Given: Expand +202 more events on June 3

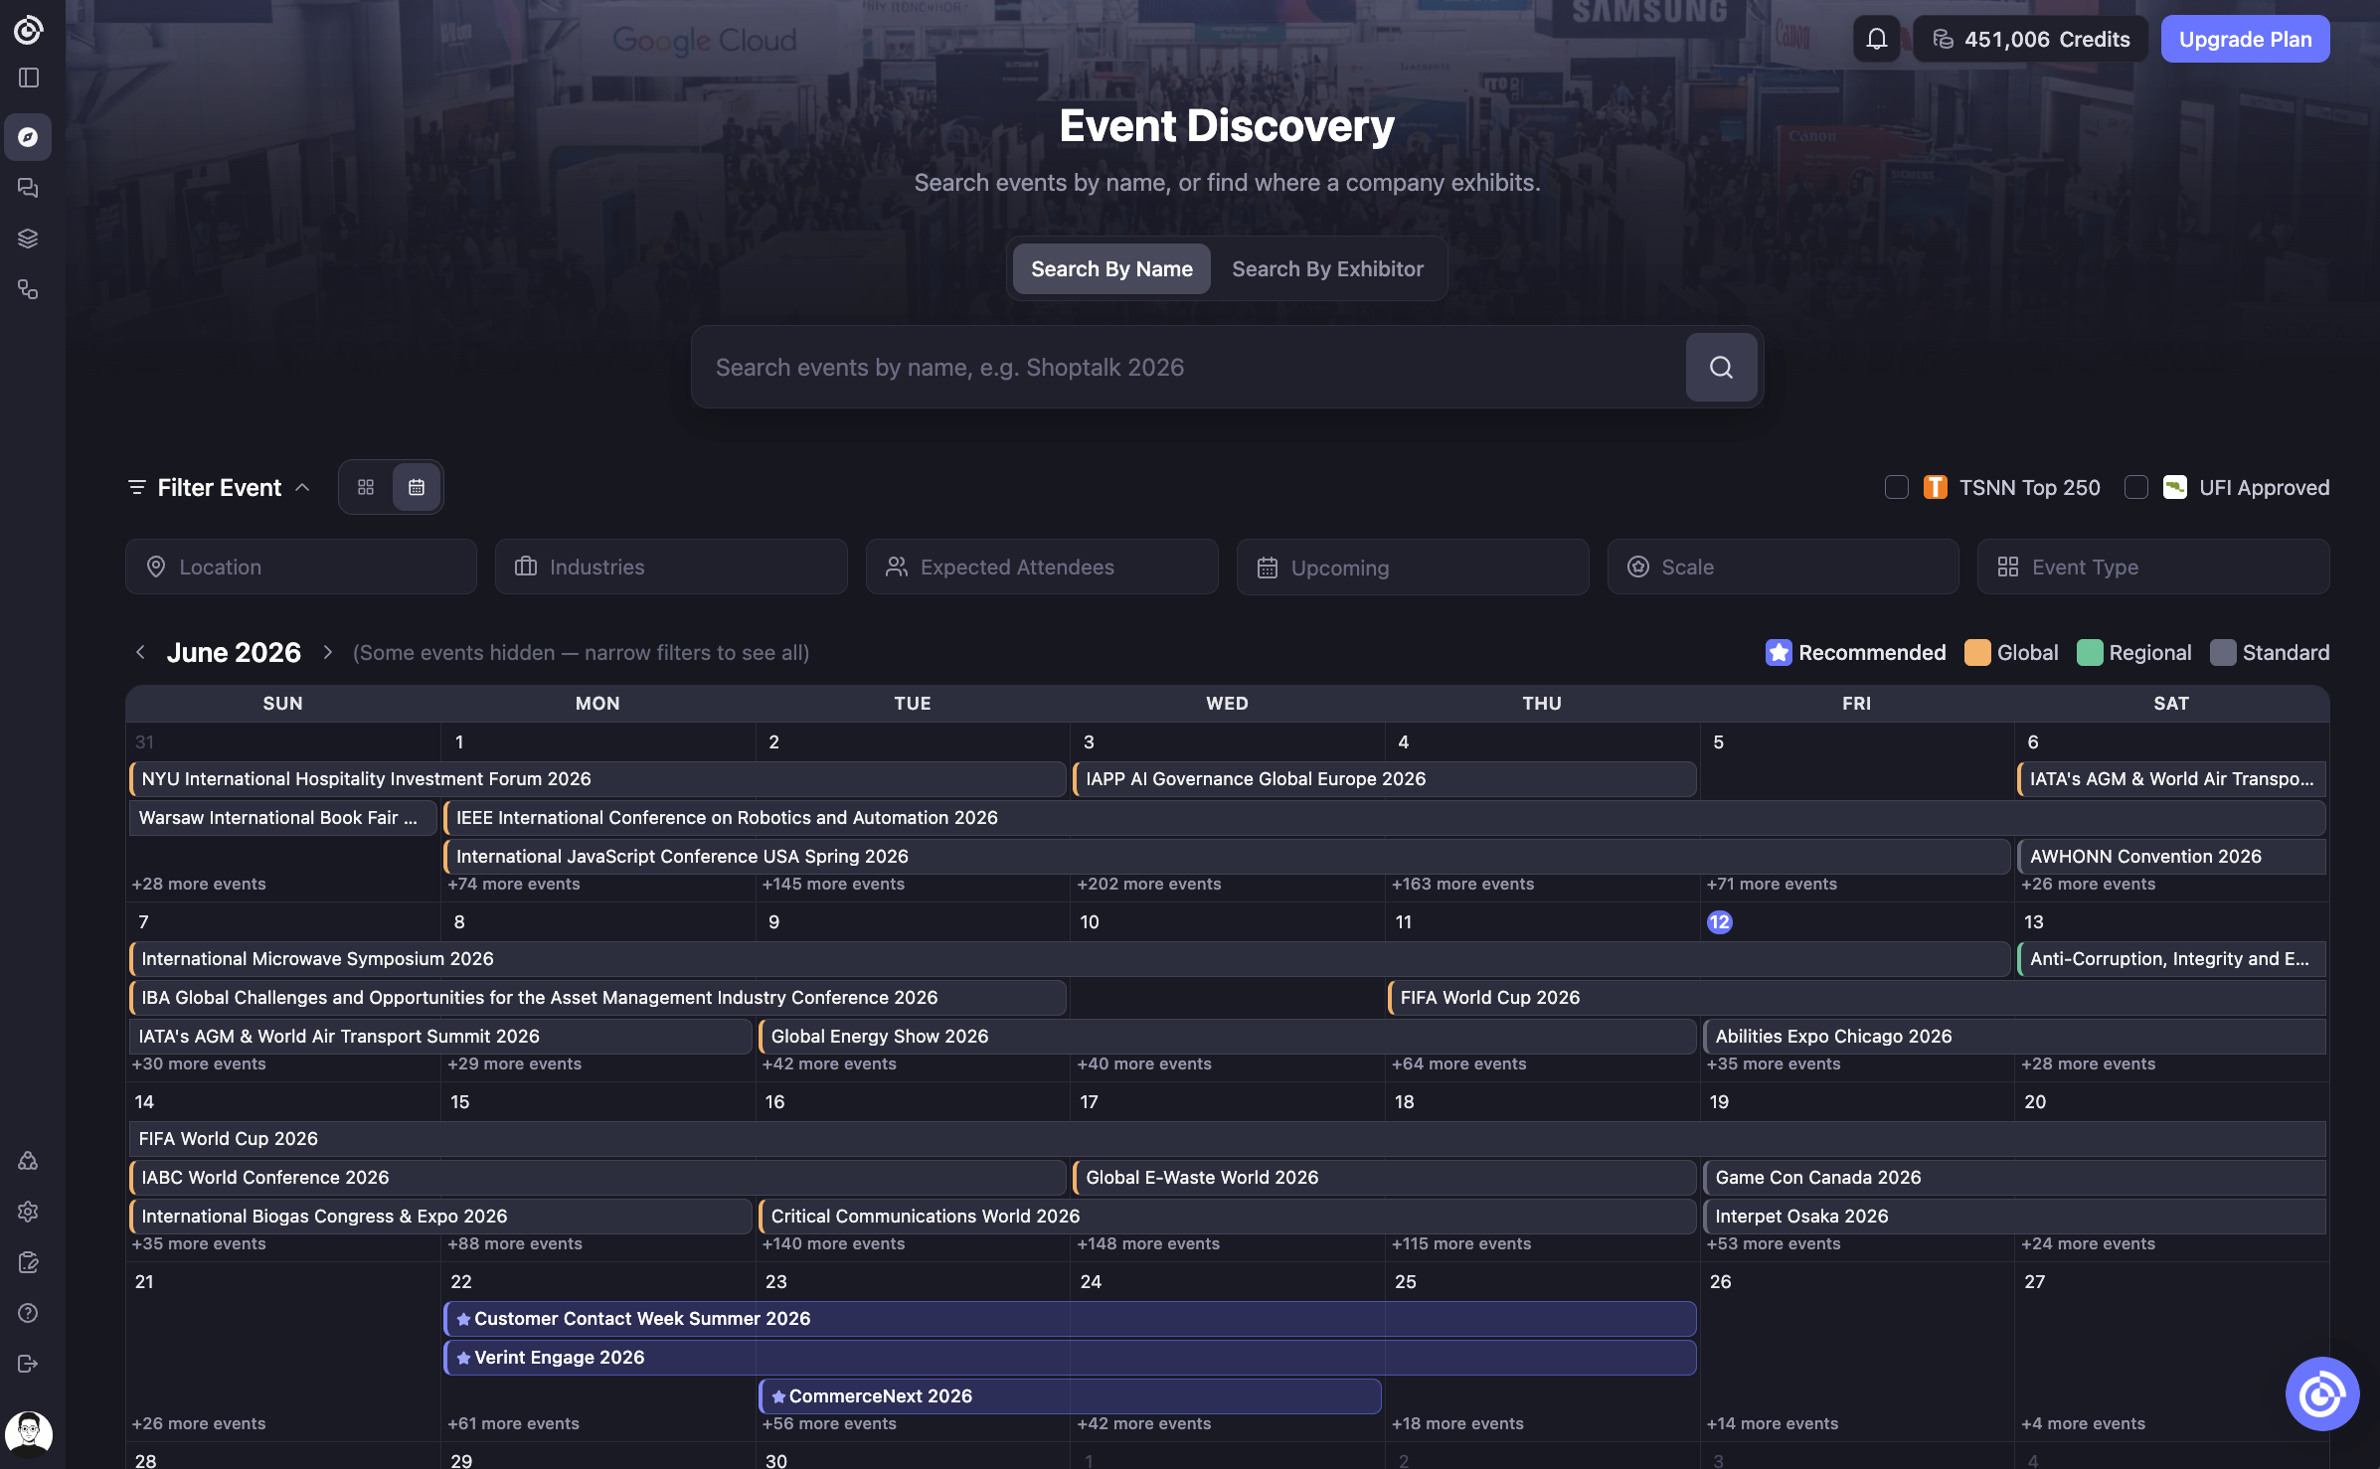Looking at the screenshot, I should [x=1149, y=884].
